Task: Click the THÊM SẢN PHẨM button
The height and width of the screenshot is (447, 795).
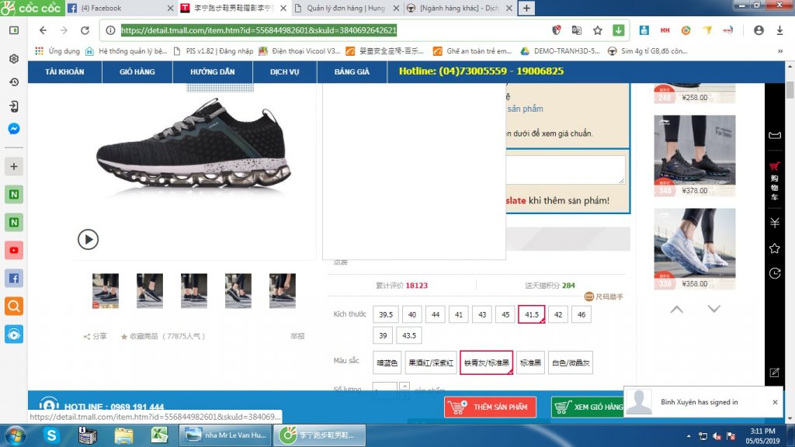Action: (491, 407)
